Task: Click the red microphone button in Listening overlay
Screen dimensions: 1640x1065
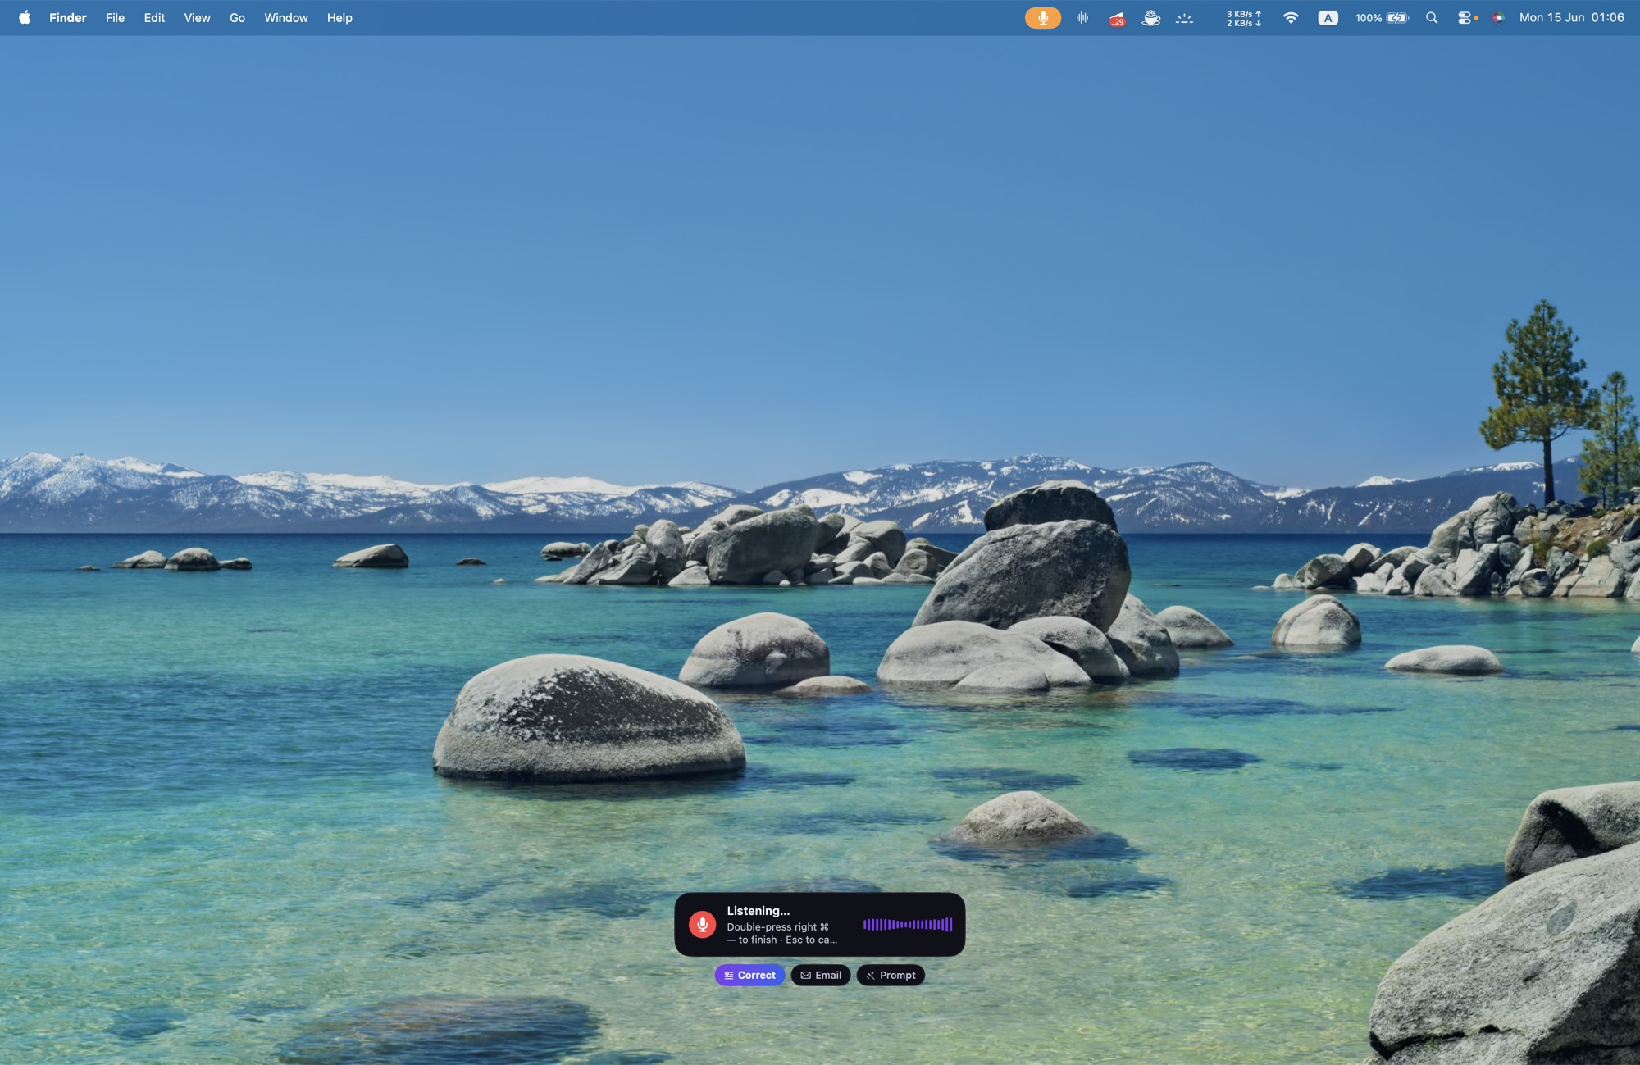Action: pos(702,924)
